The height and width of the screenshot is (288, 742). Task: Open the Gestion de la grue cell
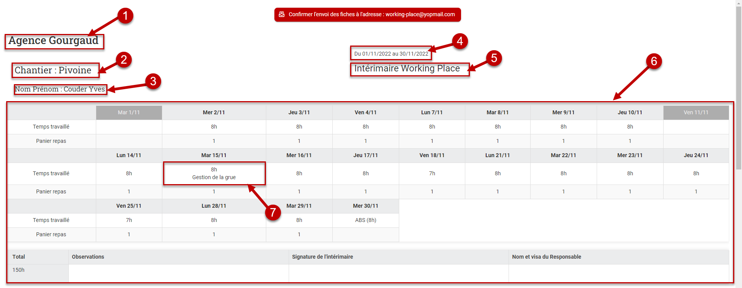coord(214,173)
